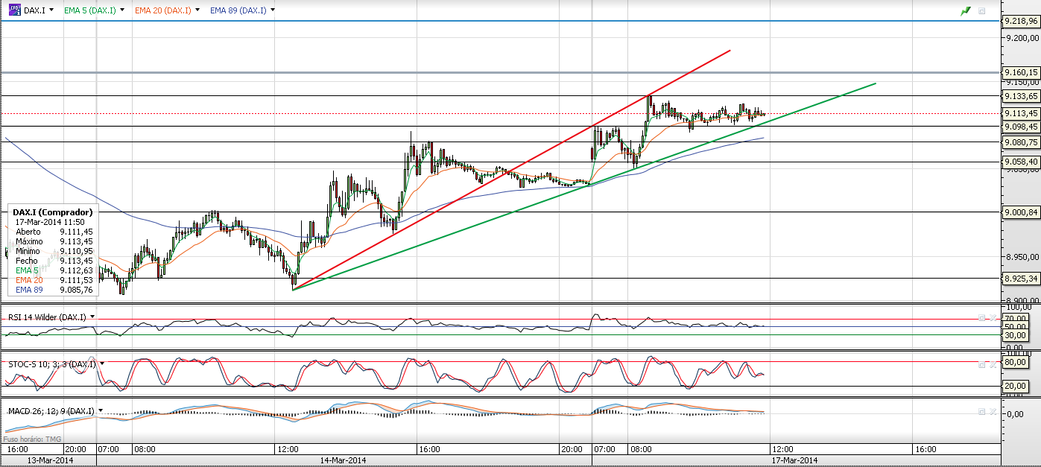Click the Stochastic 20,00 level label
The width and height of the screenshot is (1041, 467).
(x=1016, y=386)
